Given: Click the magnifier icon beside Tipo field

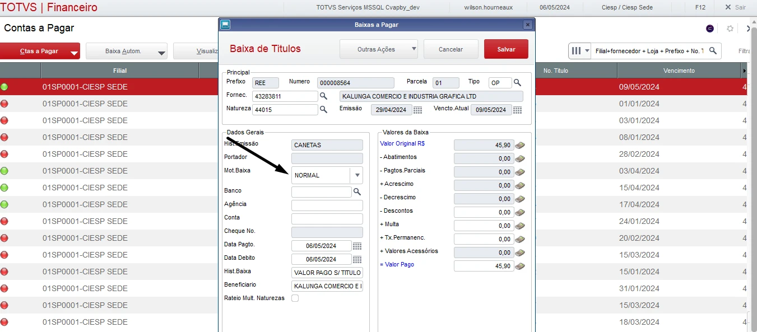Looking at the screenshot, I should pos(517,83).
